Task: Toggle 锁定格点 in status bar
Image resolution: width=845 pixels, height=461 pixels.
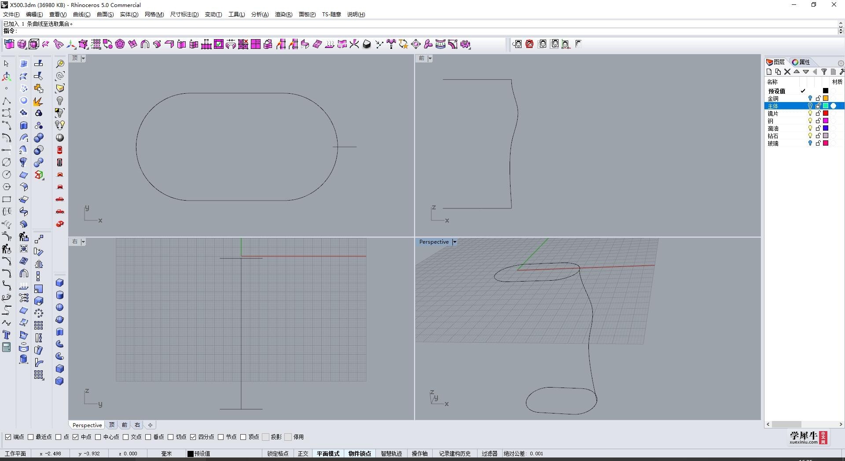Action: point(278,454)
